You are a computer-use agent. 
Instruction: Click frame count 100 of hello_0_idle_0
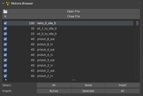point(32,23)
